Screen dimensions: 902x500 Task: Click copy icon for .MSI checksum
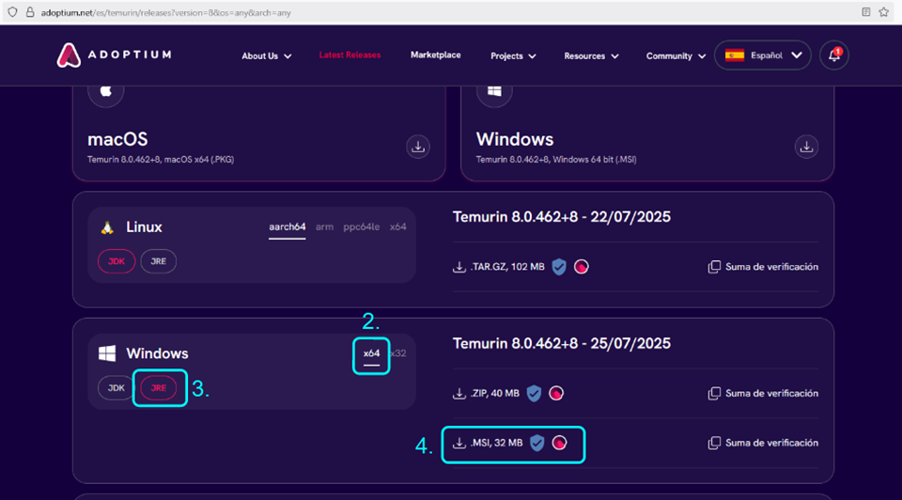coord(714,443)
